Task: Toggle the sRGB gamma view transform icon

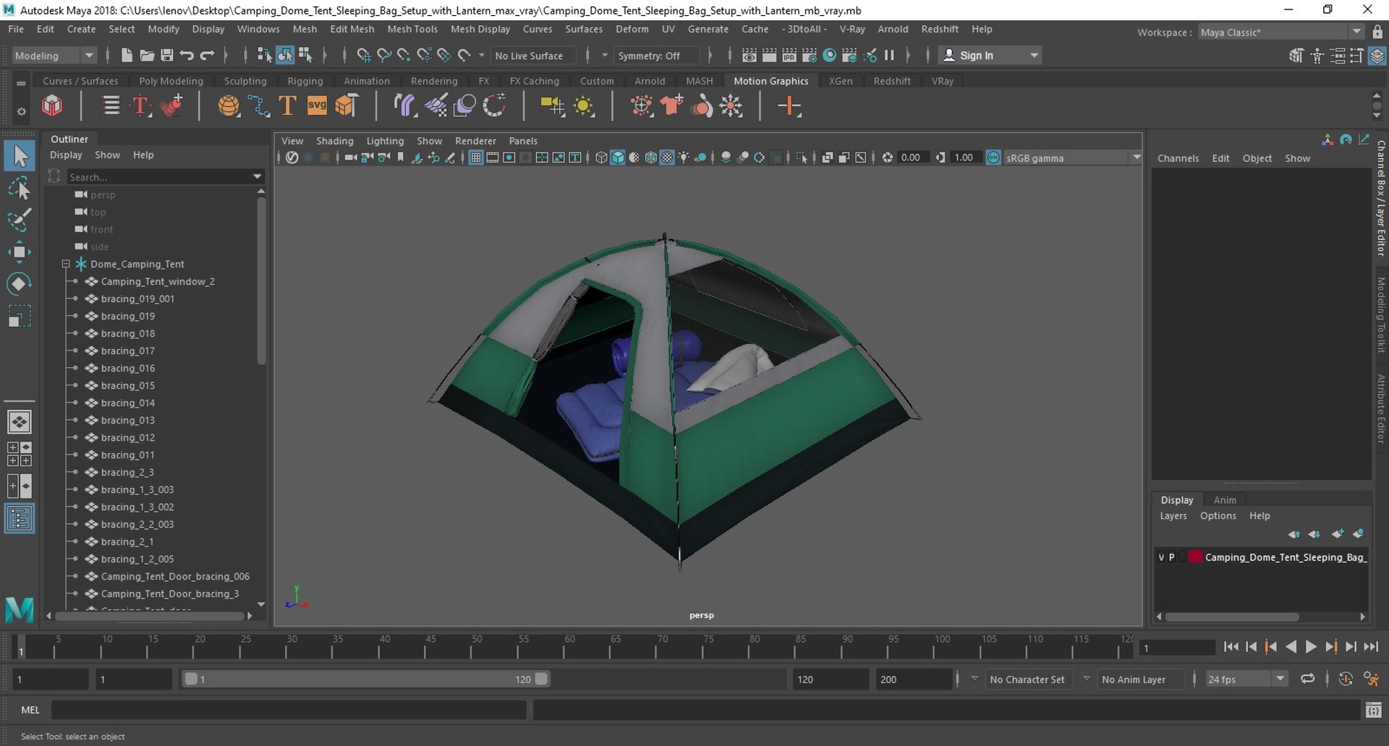Action: pos(993,158)
